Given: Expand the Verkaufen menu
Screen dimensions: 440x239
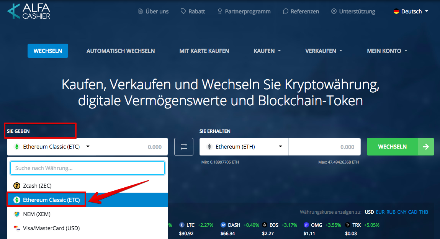Looking at the screenshot, I should (x=324, y=51).
